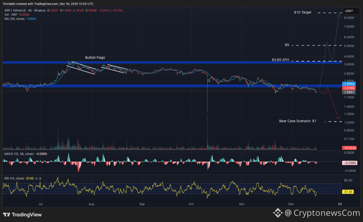Click the blue 1.9864 MA price tag
Image resolution: width=363 pixels, height=222 pixels.
pyautogui.click(x=349, y=84)
